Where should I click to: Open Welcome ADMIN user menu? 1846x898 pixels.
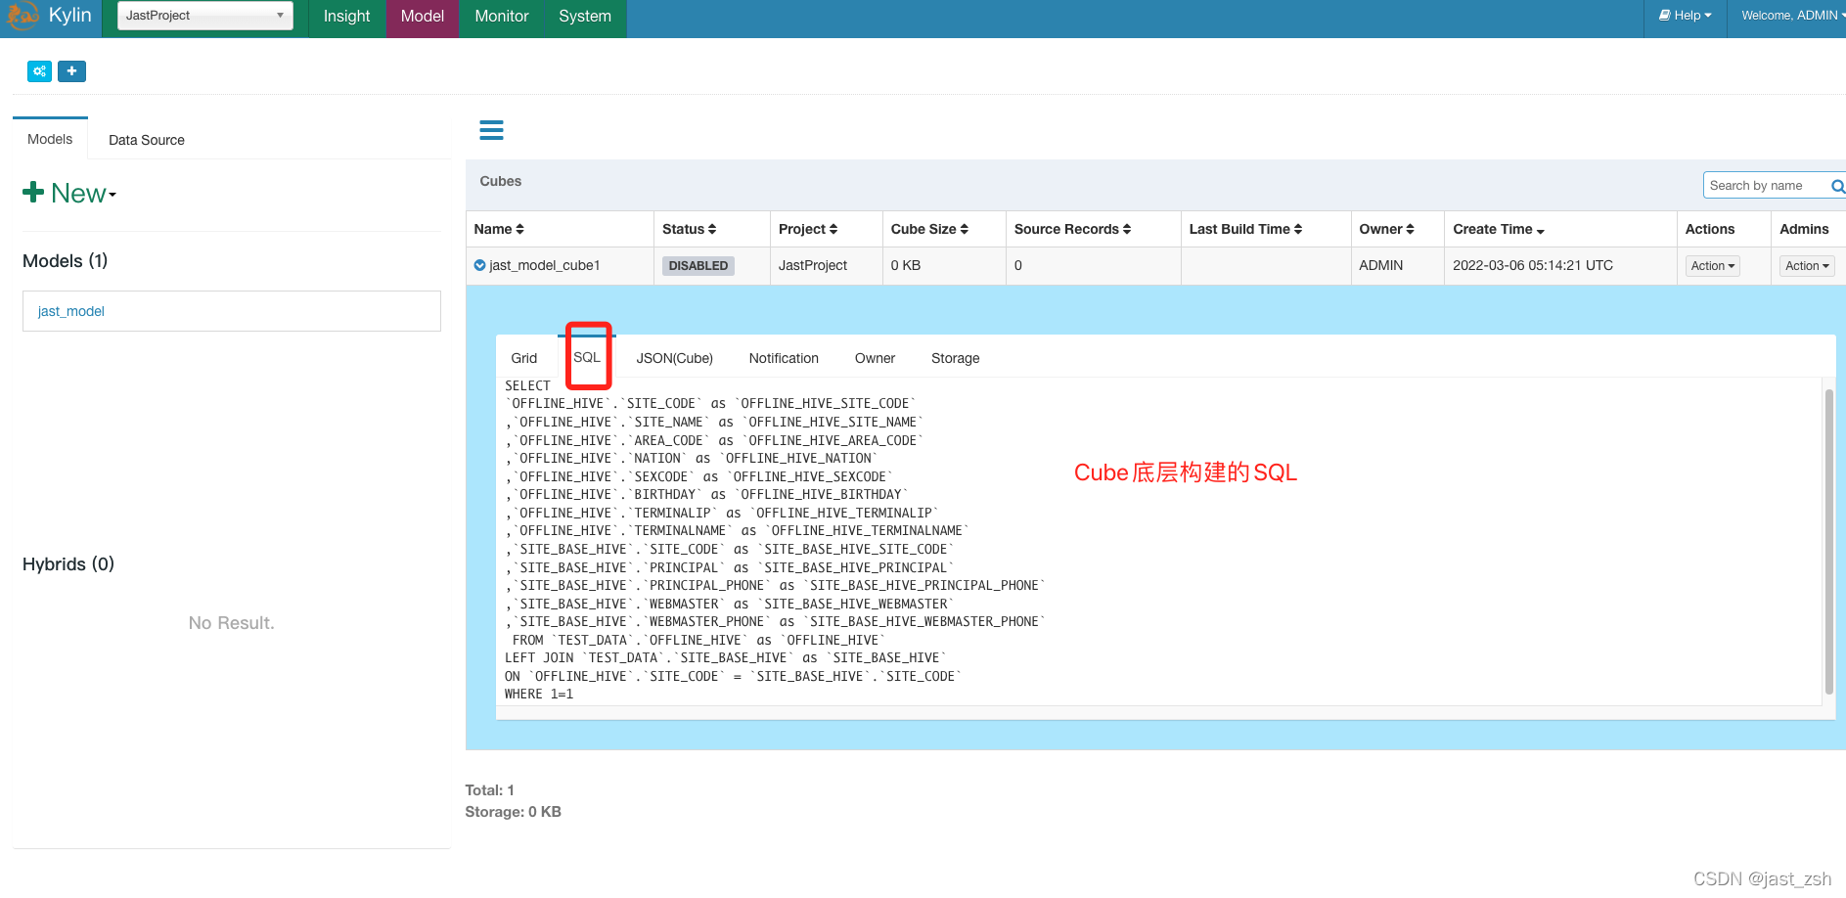click(x=1792, y=16)
